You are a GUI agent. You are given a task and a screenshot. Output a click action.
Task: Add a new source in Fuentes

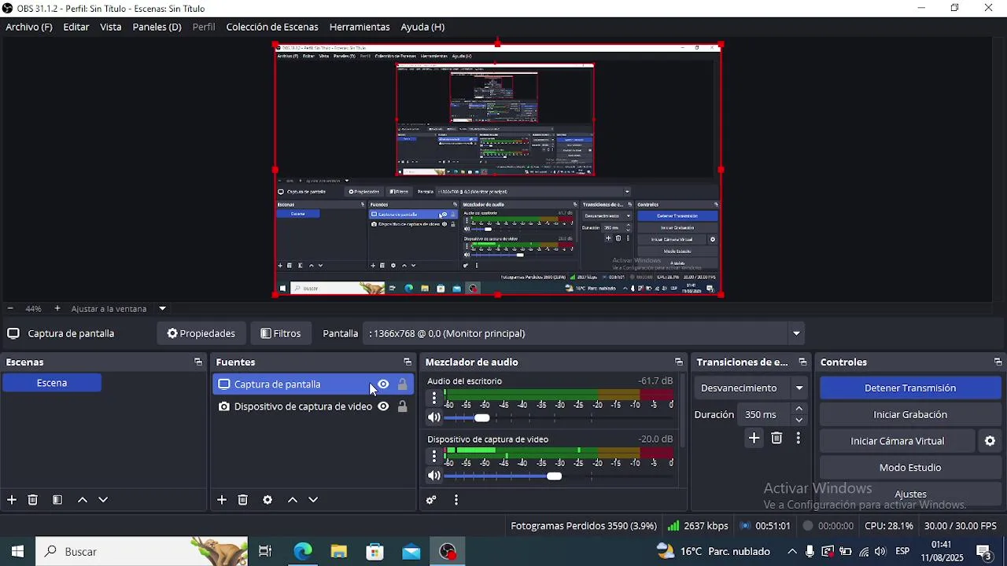[x=222, y=500]
